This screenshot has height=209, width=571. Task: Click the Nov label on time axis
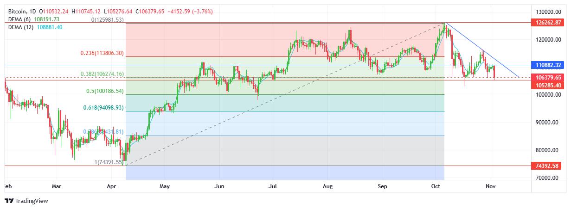491,186
